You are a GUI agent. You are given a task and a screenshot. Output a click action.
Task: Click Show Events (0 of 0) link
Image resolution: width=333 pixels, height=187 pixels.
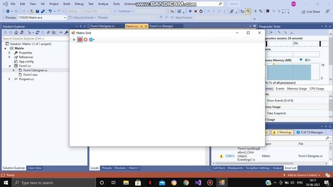pyautogui.click(x=280, y=100)
